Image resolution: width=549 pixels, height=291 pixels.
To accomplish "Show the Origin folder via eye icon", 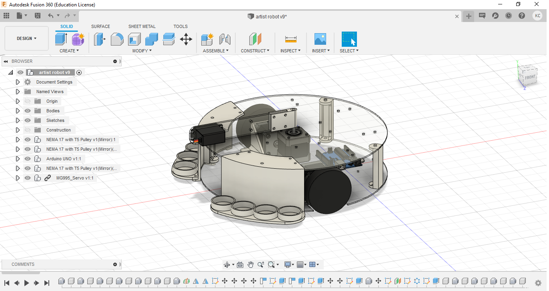I will pos(28,101).
